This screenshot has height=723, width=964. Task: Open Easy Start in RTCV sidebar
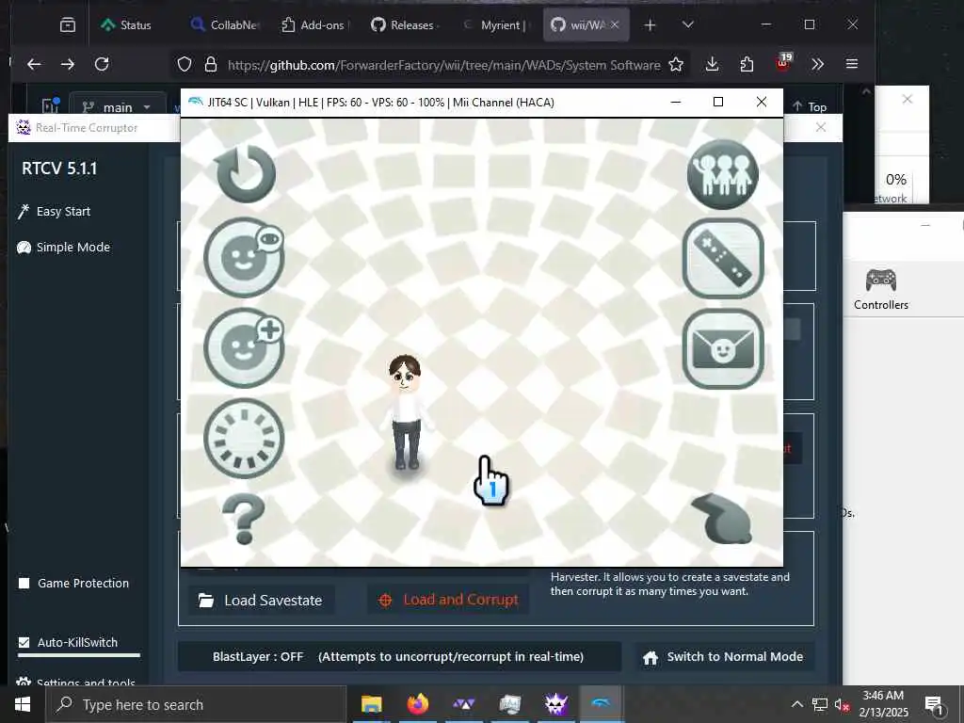[54, 212]
